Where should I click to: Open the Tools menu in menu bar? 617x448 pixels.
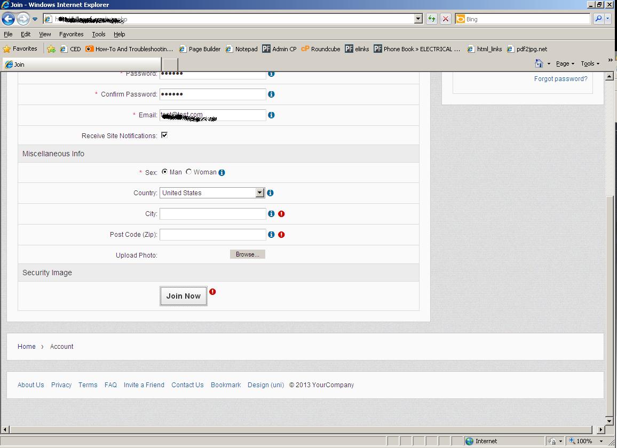99,34
